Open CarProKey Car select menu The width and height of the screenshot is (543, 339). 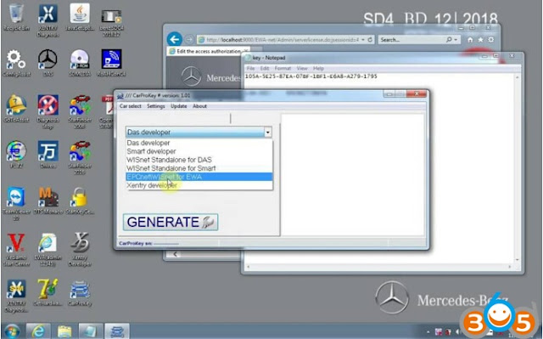click(x=130, y=106)
